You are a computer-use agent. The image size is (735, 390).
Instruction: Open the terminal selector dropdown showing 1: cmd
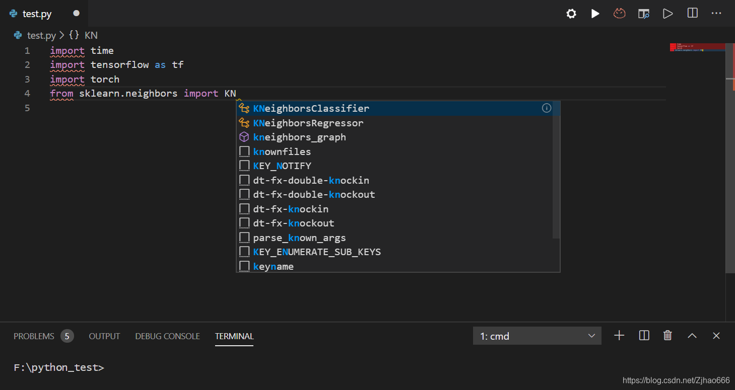[537, 335]
